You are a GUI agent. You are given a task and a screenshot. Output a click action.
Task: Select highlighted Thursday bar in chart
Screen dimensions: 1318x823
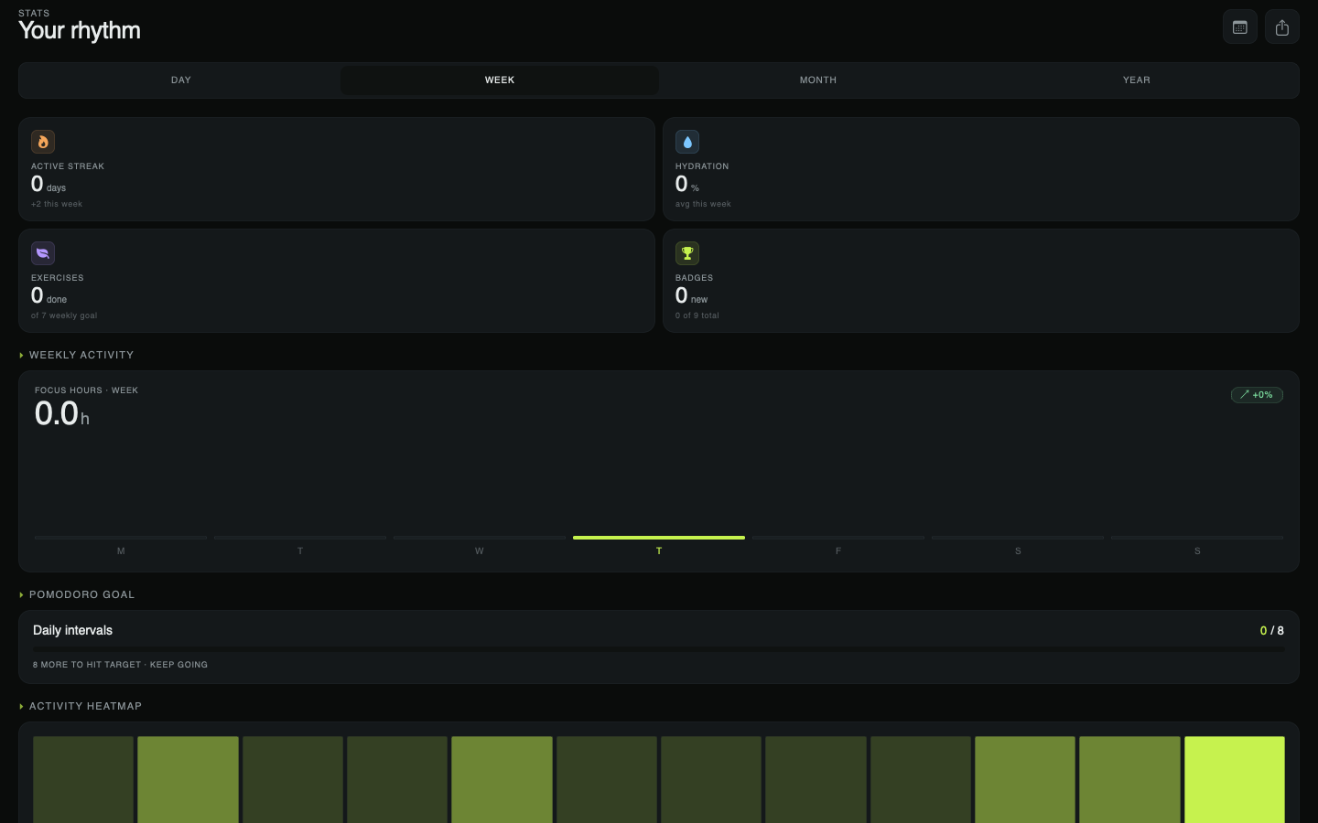point(659,538)
